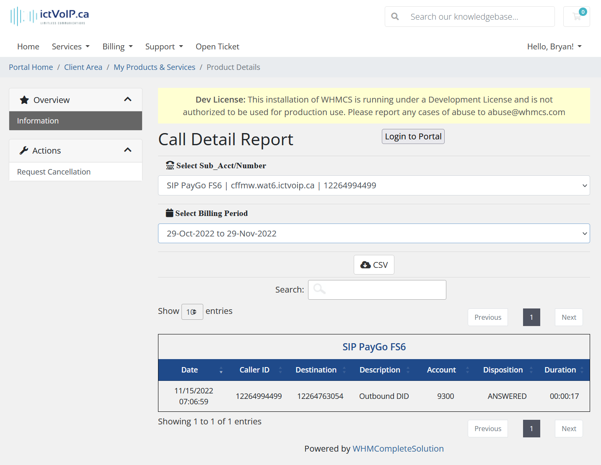Sort by Description using the sort arrows
601x465 pixels.
pyautogui.click(x=408, y=370)
